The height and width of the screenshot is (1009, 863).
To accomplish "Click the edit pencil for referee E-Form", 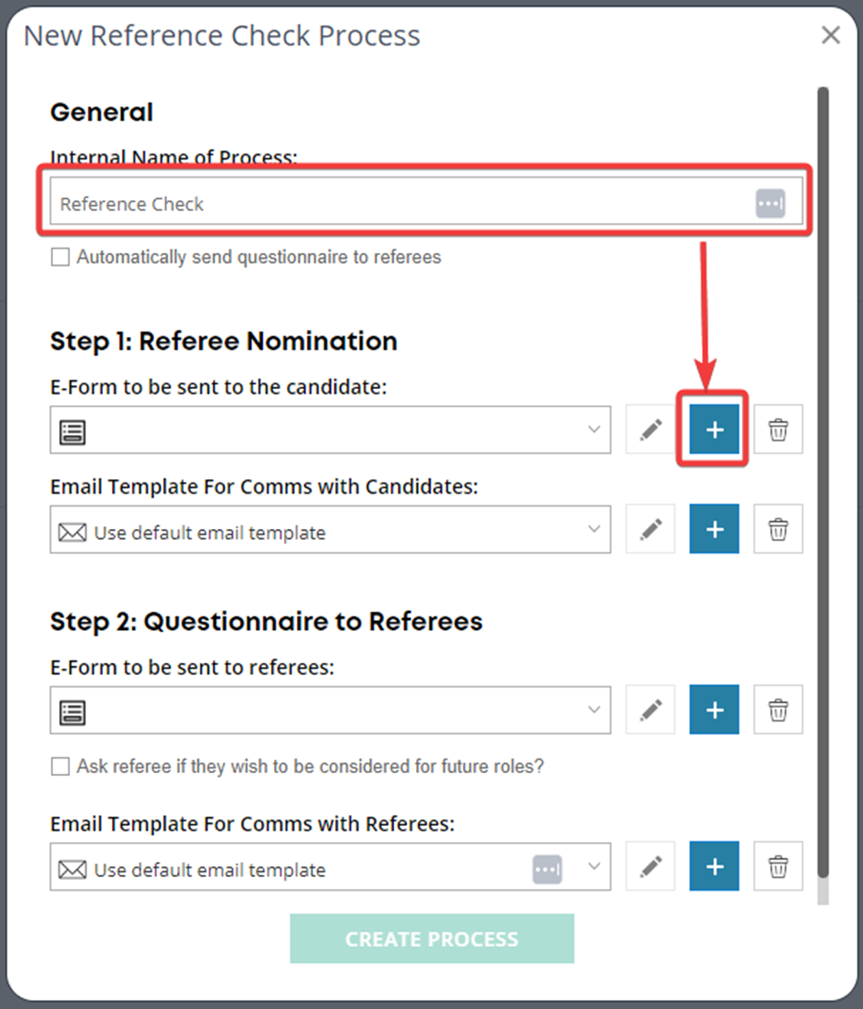I will [650, 709].
